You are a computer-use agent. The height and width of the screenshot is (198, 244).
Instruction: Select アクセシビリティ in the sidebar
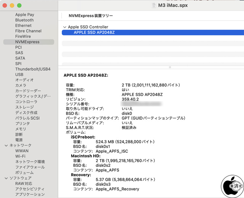(30, 189)
